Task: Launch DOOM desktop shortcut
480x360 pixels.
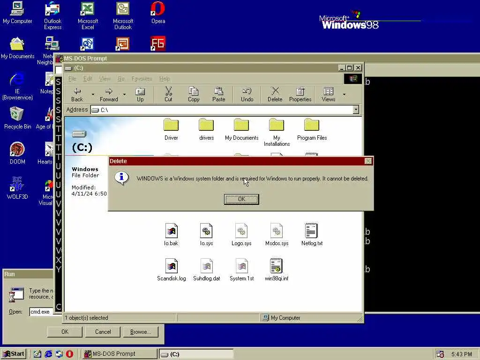Action: point(17,153)
